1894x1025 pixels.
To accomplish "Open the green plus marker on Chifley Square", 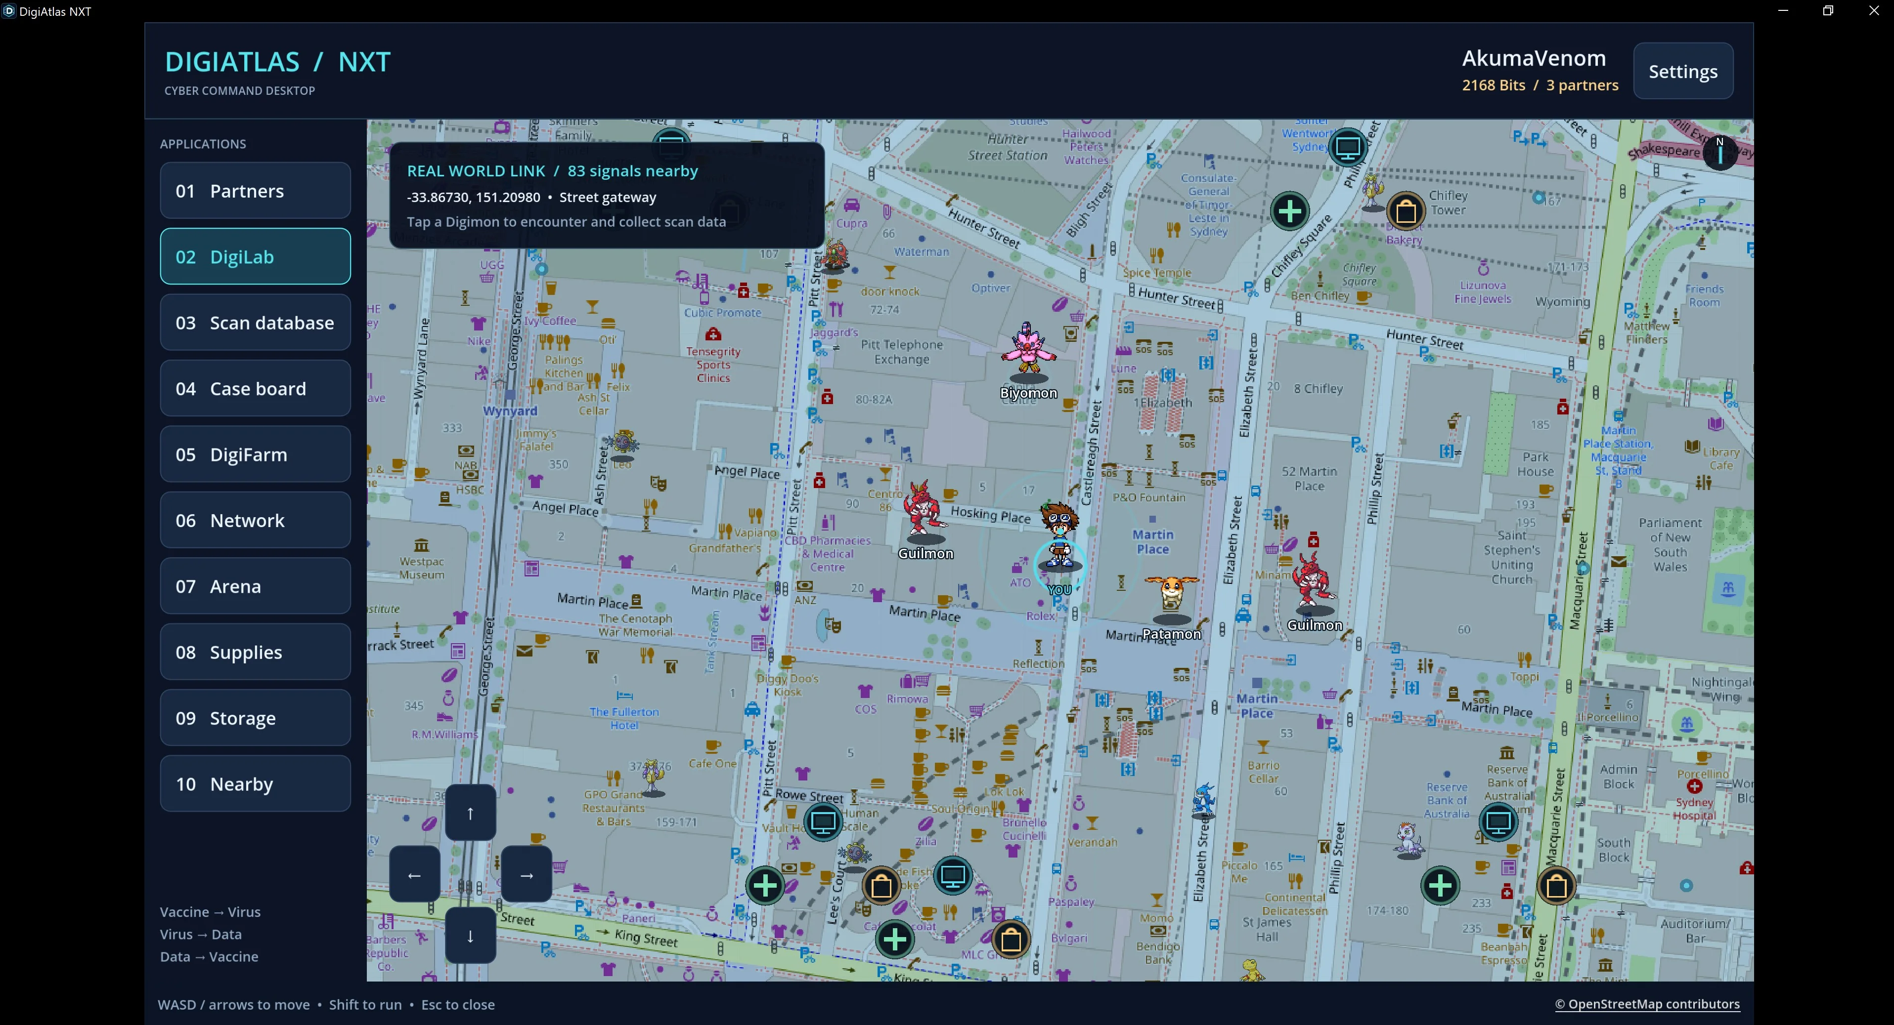I will click(1290, 211).
